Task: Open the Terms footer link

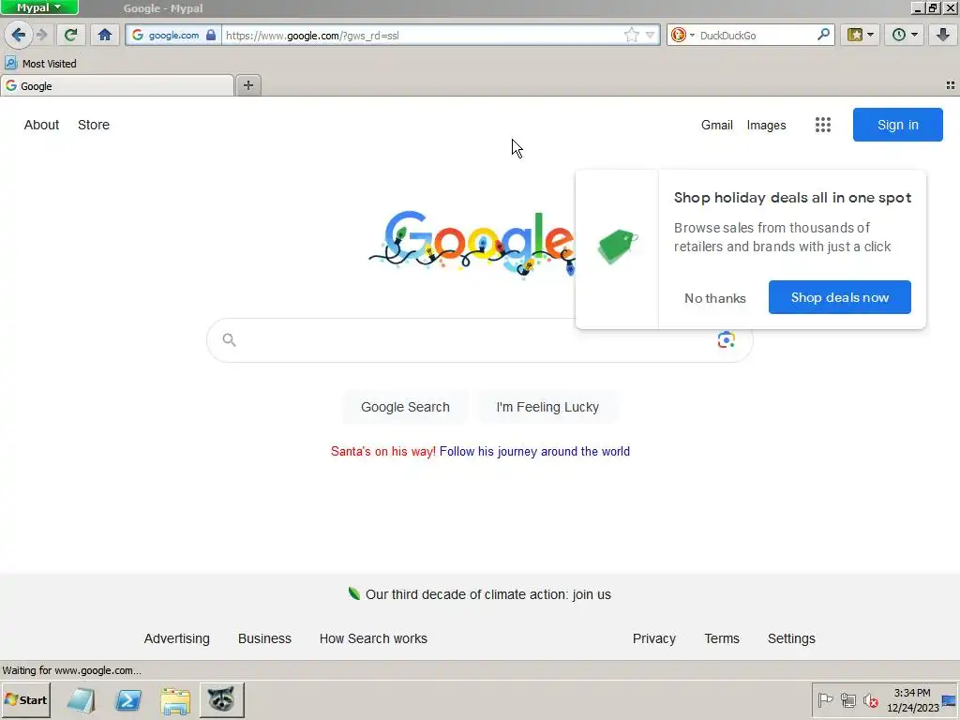Action: pyautogui.click(x=722, y=638)
